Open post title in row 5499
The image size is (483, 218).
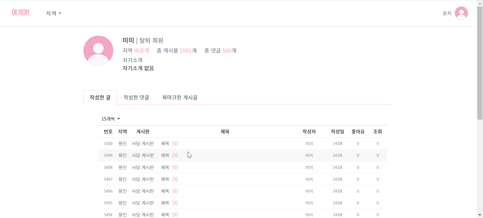[x=165, y=155]
